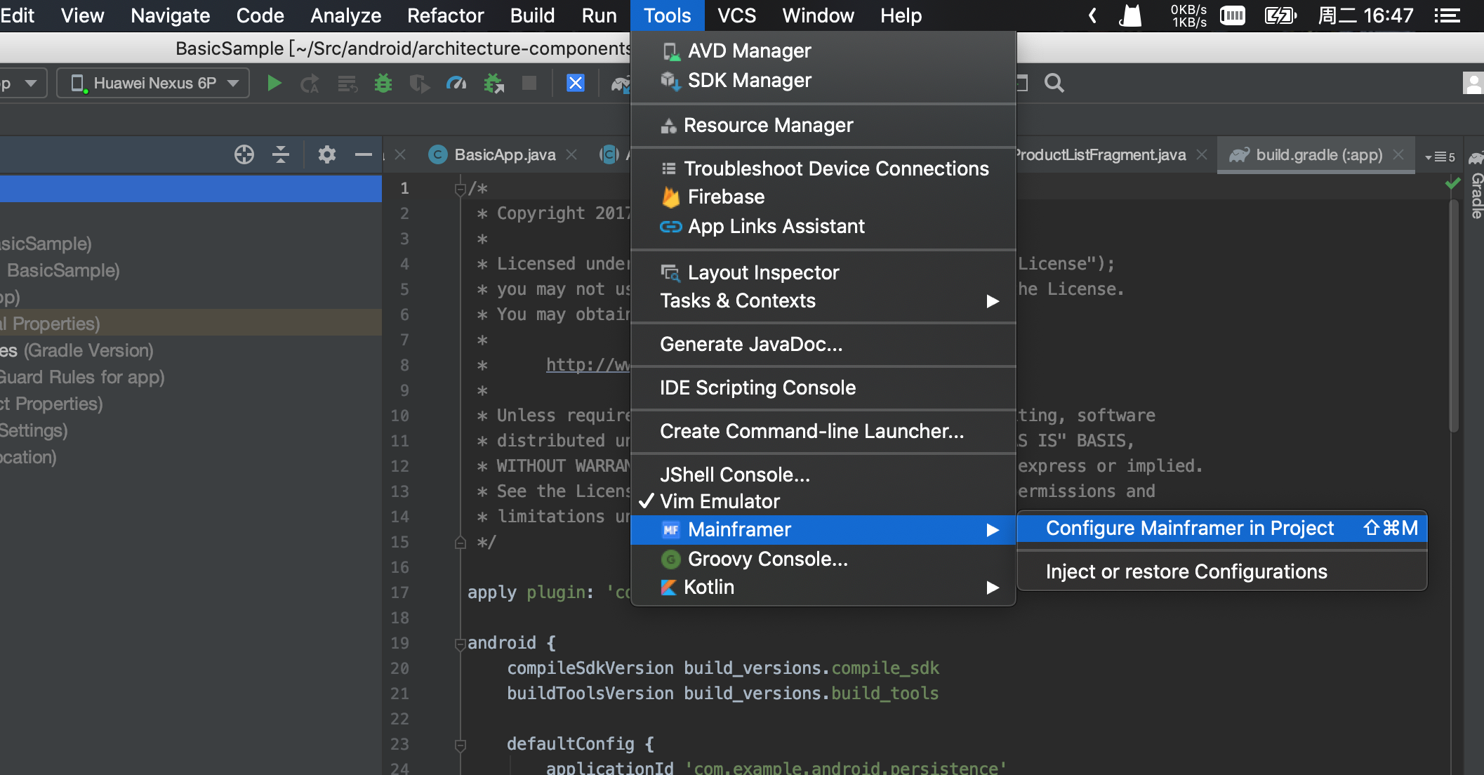Sync project with Gradle files
This screenshot has height=775, width=1484.
click(x=621, y=84)
